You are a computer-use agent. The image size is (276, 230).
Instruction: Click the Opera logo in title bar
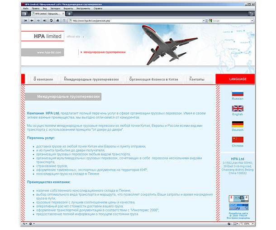click(x=23, y=4)
